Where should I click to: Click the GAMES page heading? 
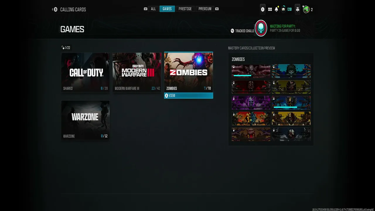coord(72,29)
